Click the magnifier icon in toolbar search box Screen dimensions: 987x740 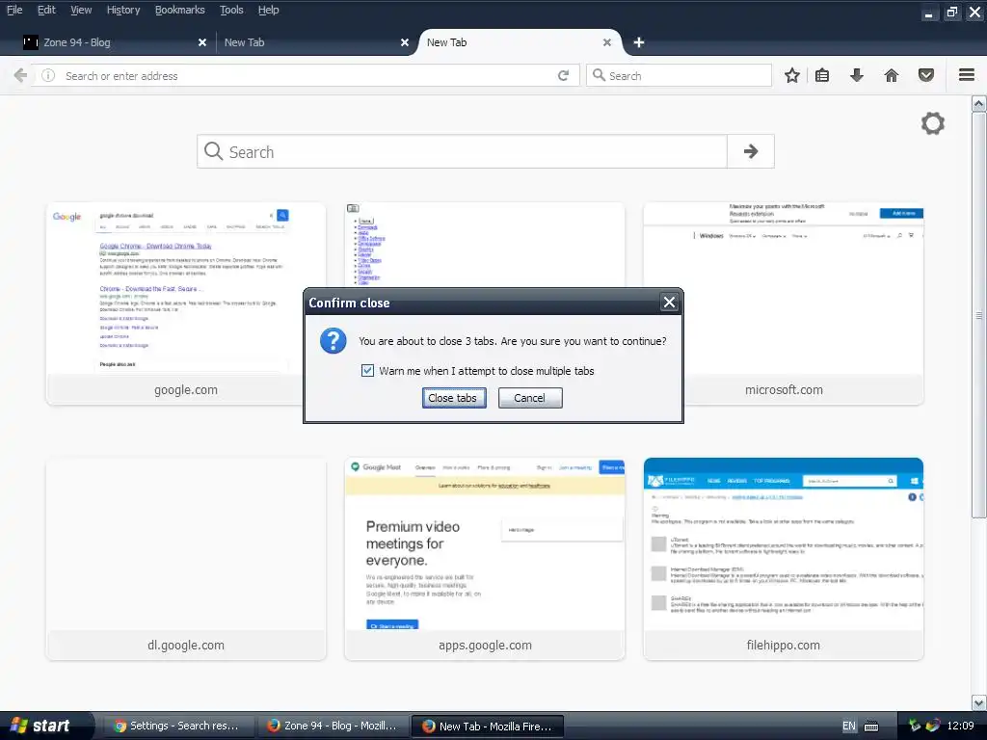[x=599, y=75]
